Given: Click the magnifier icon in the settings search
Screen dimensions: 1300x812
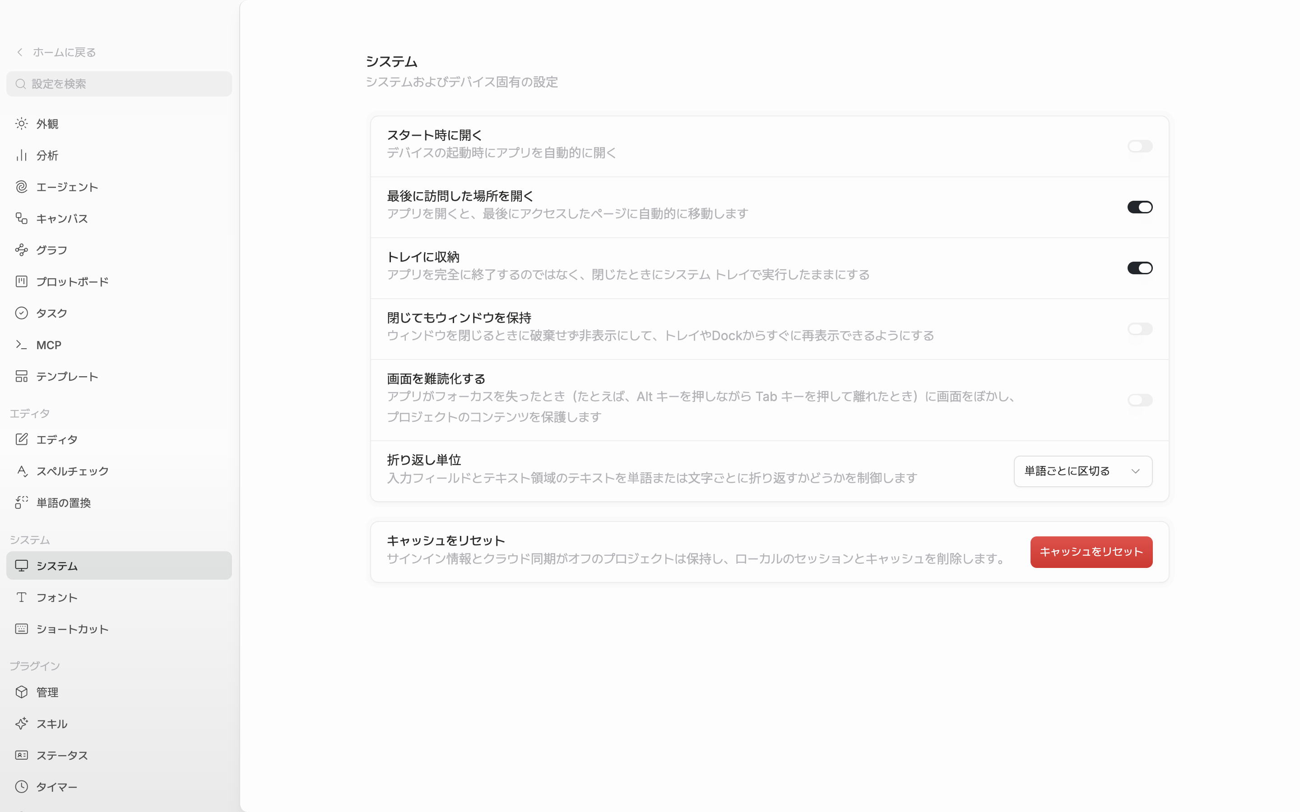Looking at the screenshot, I should coord(21,84).
